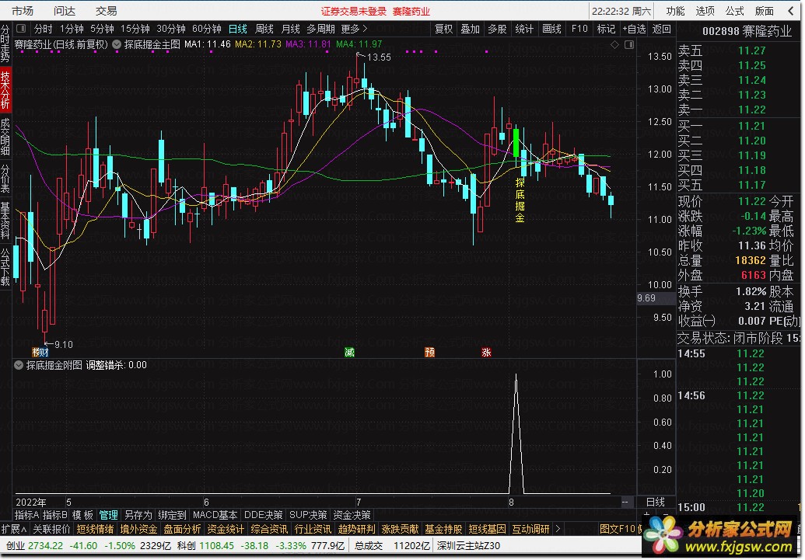Click the green 减 event marker

349,353
